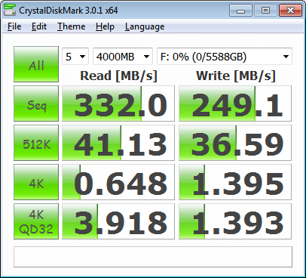Click the CrystalDiskMark title bar icon

click(x=10, y=10)
